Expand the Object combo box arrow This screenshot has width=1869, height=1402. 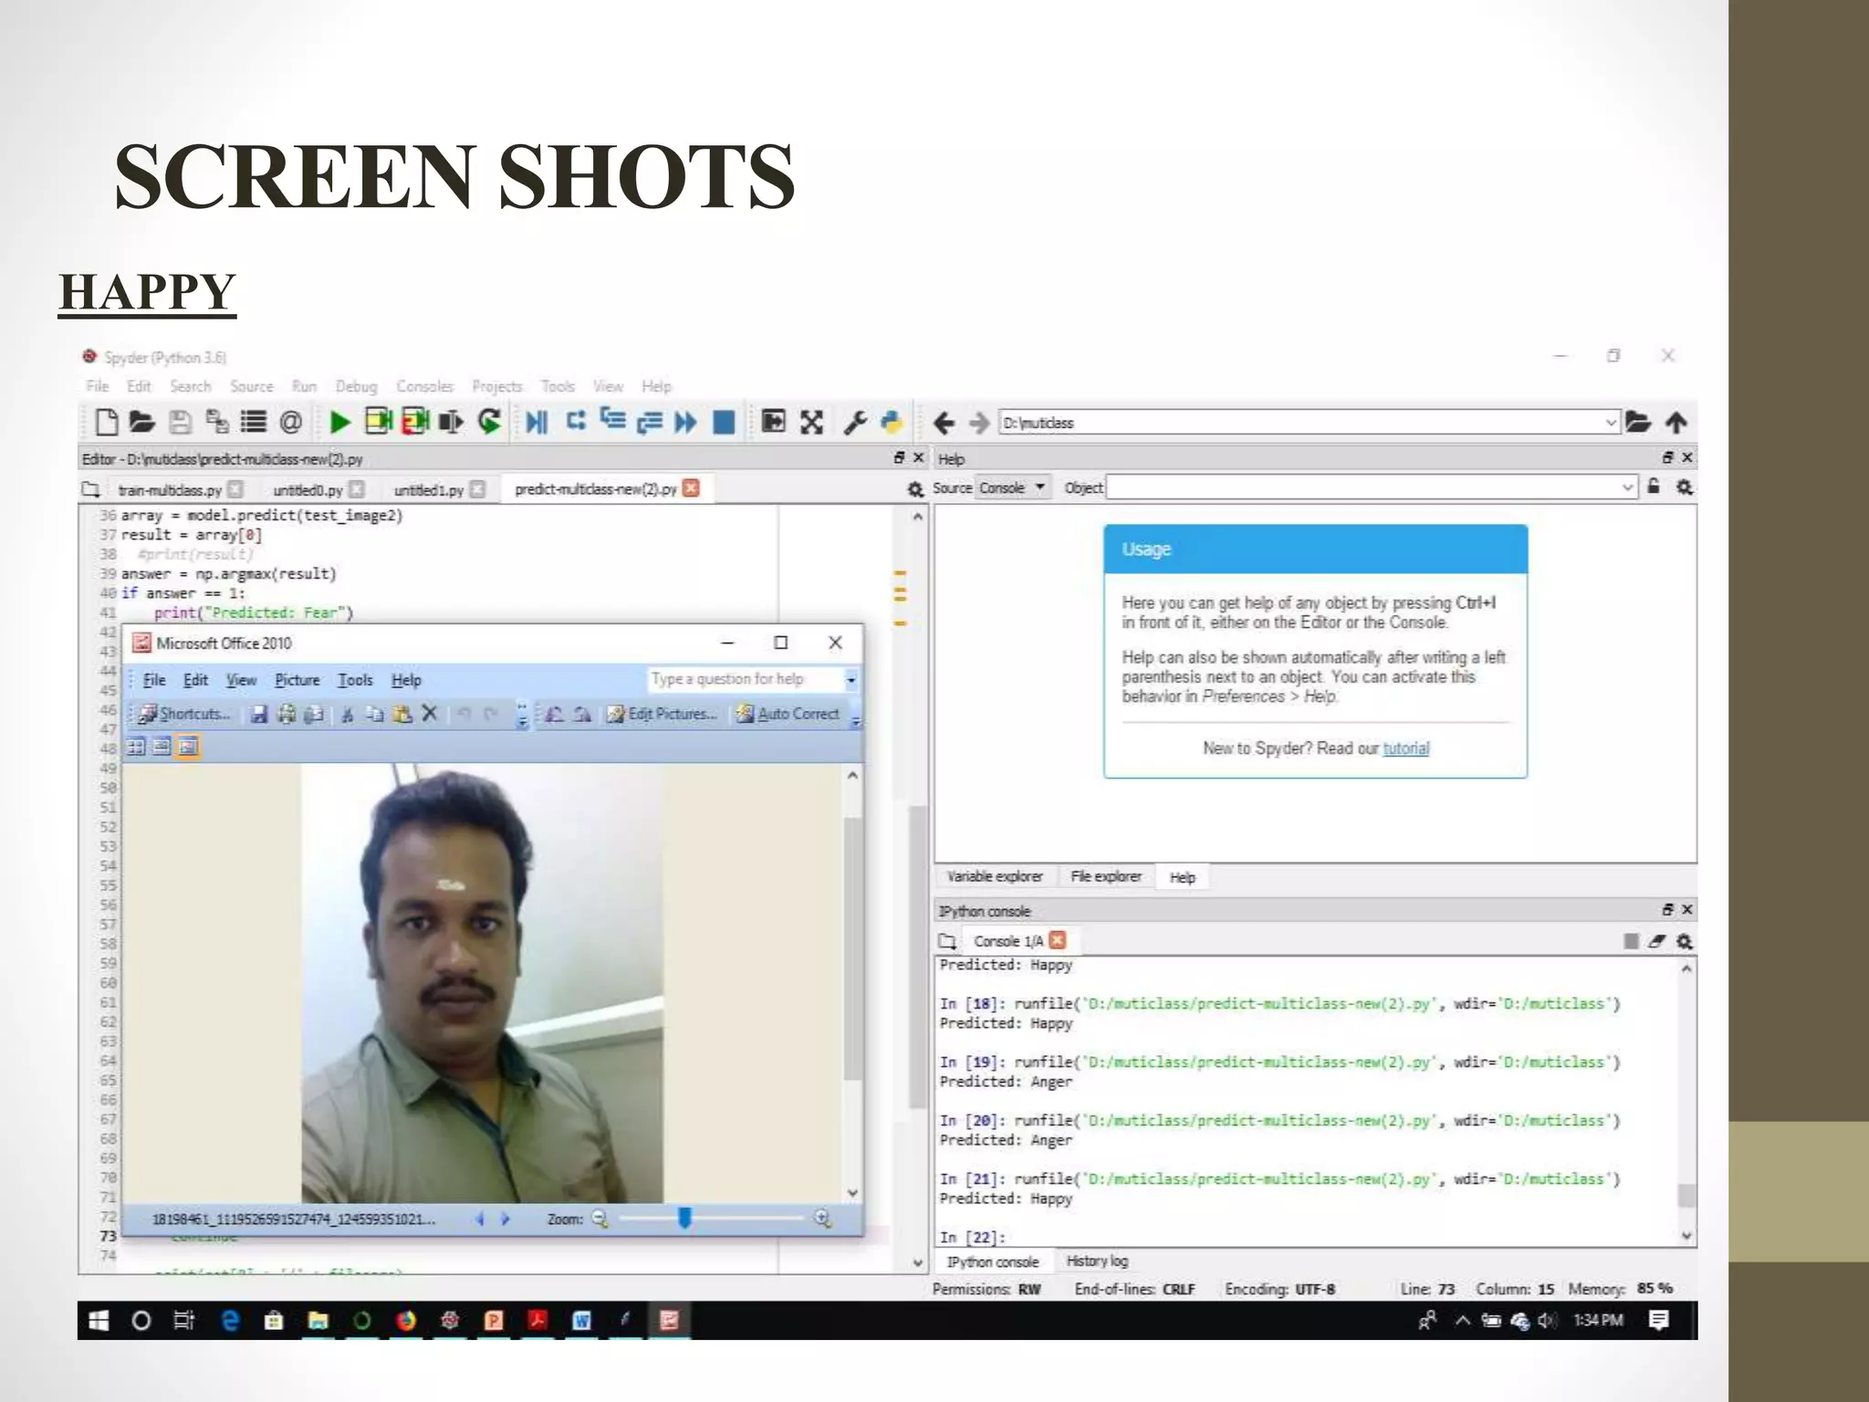1627,487
